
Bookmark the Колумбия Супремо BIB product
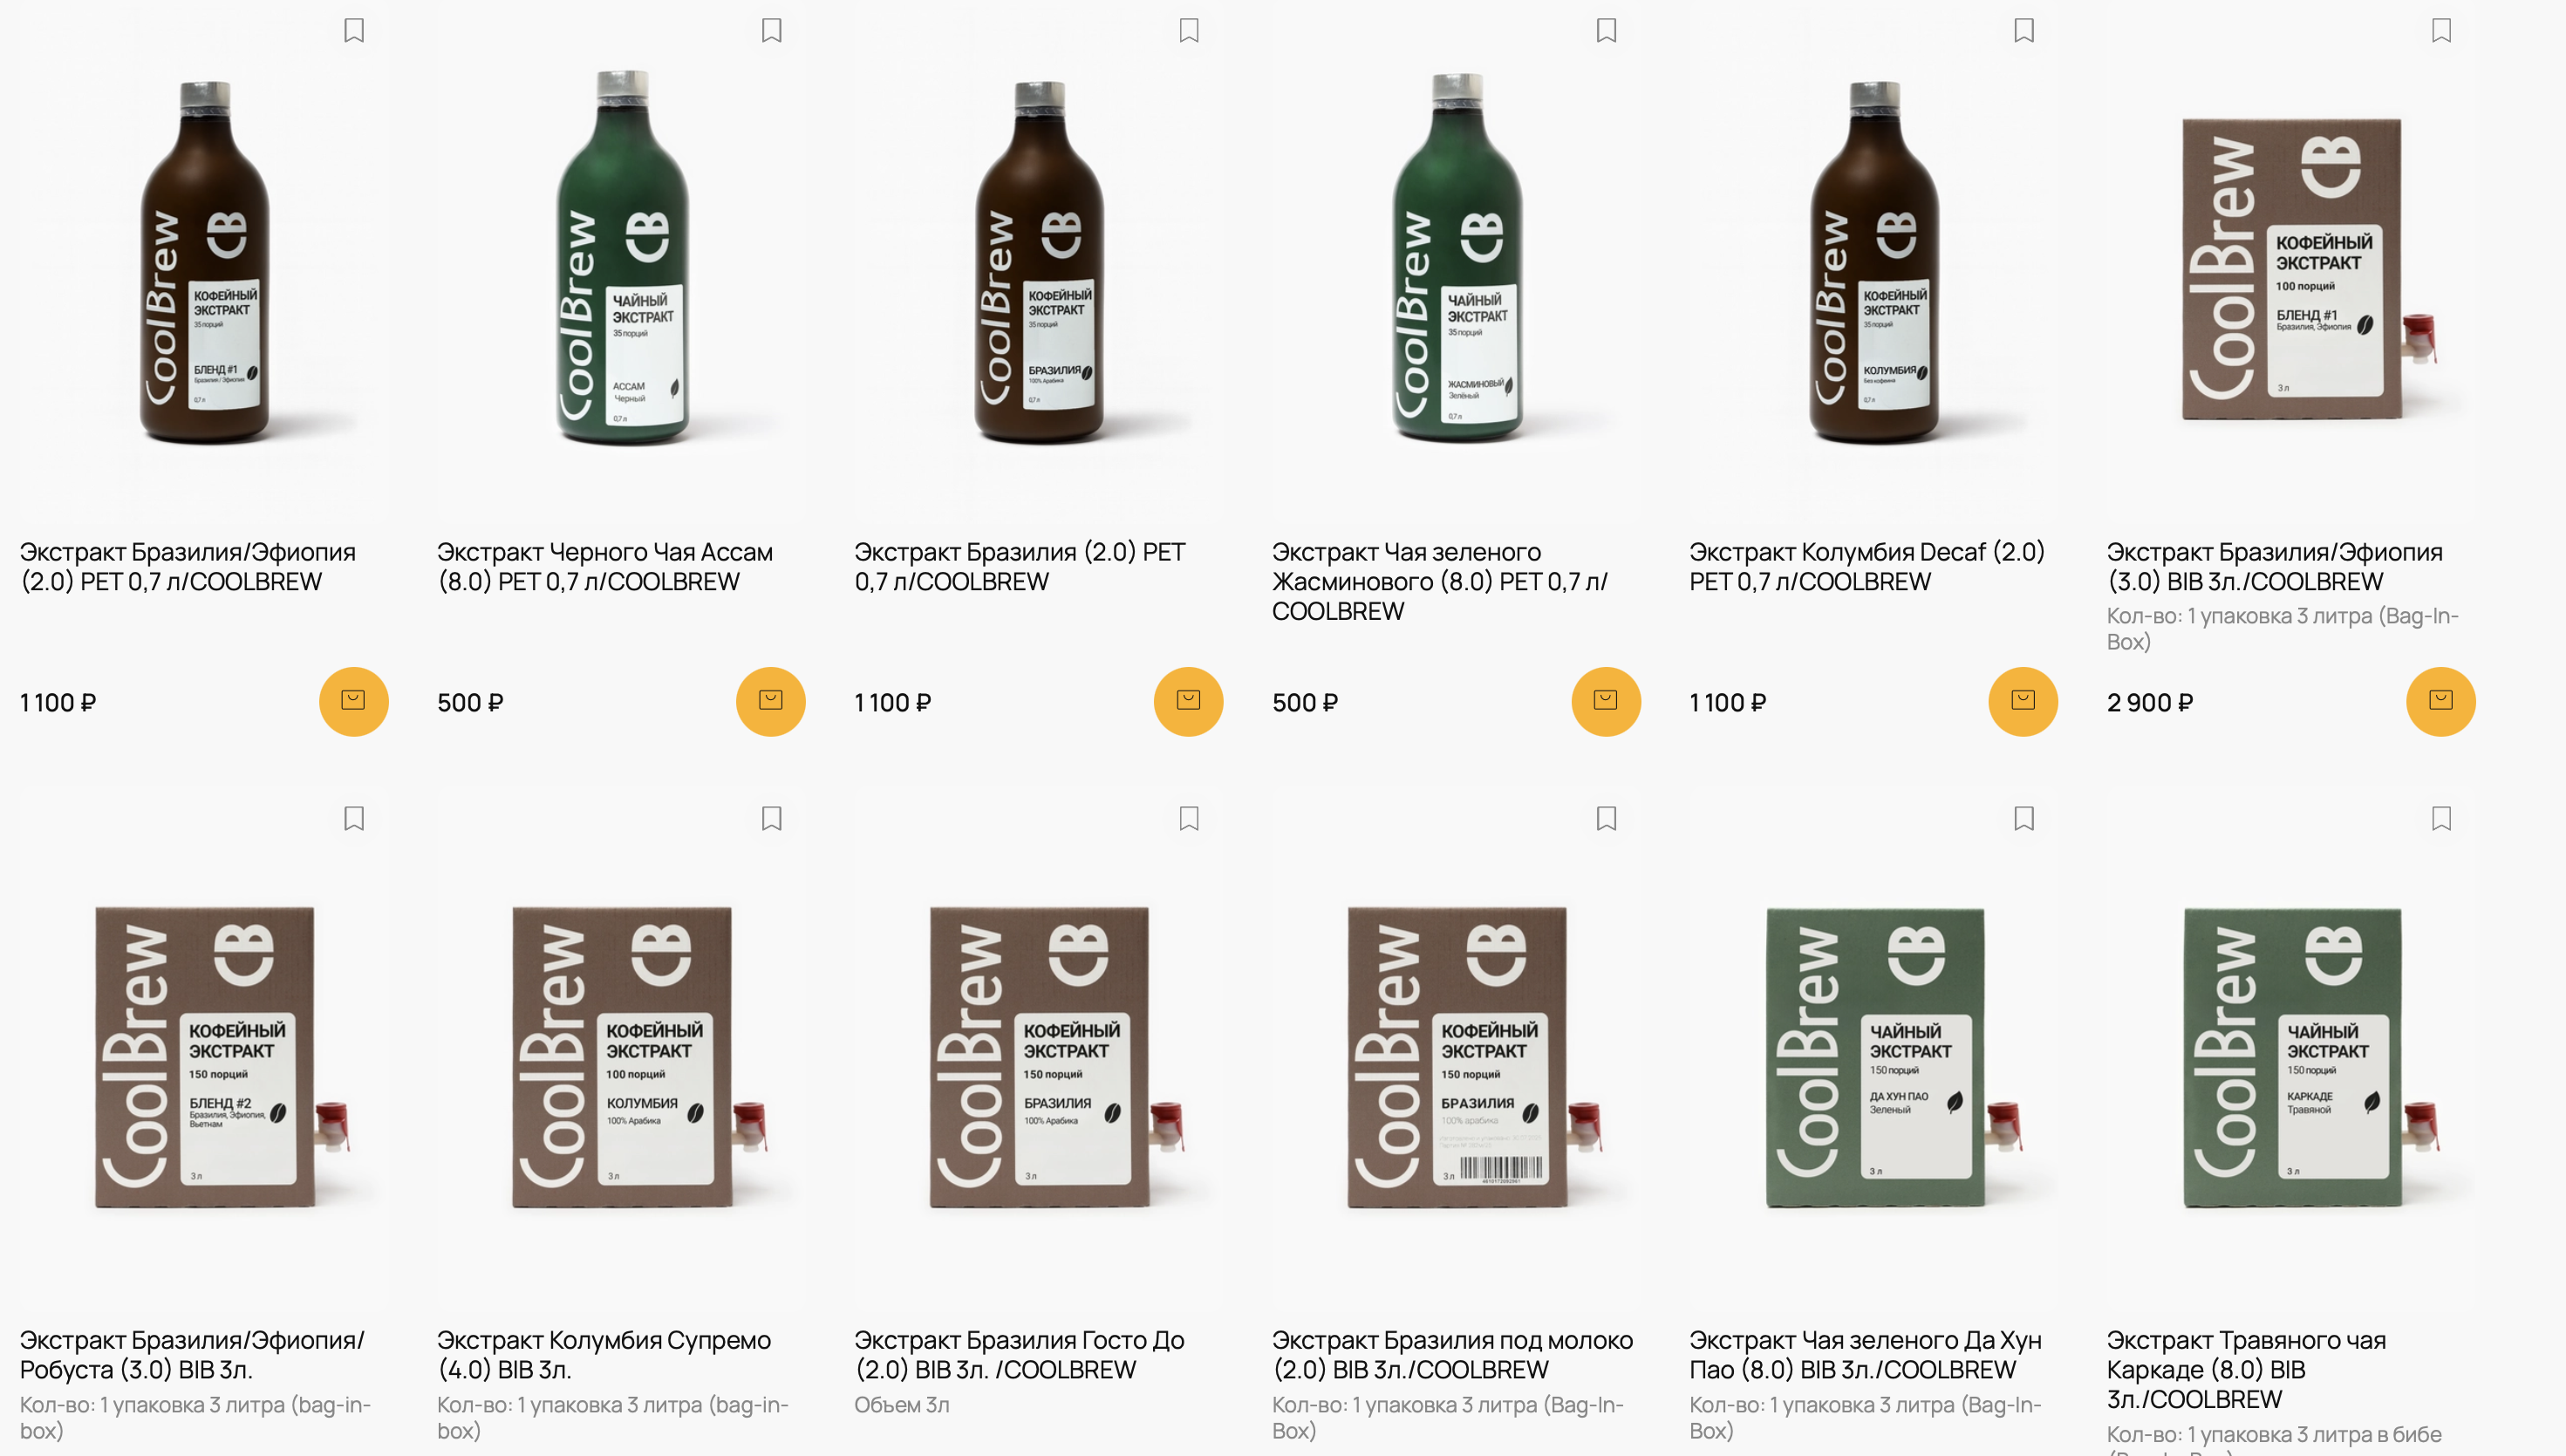(771, 818)
